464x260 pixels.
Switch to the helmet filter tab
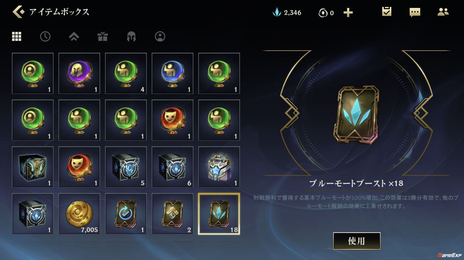coord(131,36)
